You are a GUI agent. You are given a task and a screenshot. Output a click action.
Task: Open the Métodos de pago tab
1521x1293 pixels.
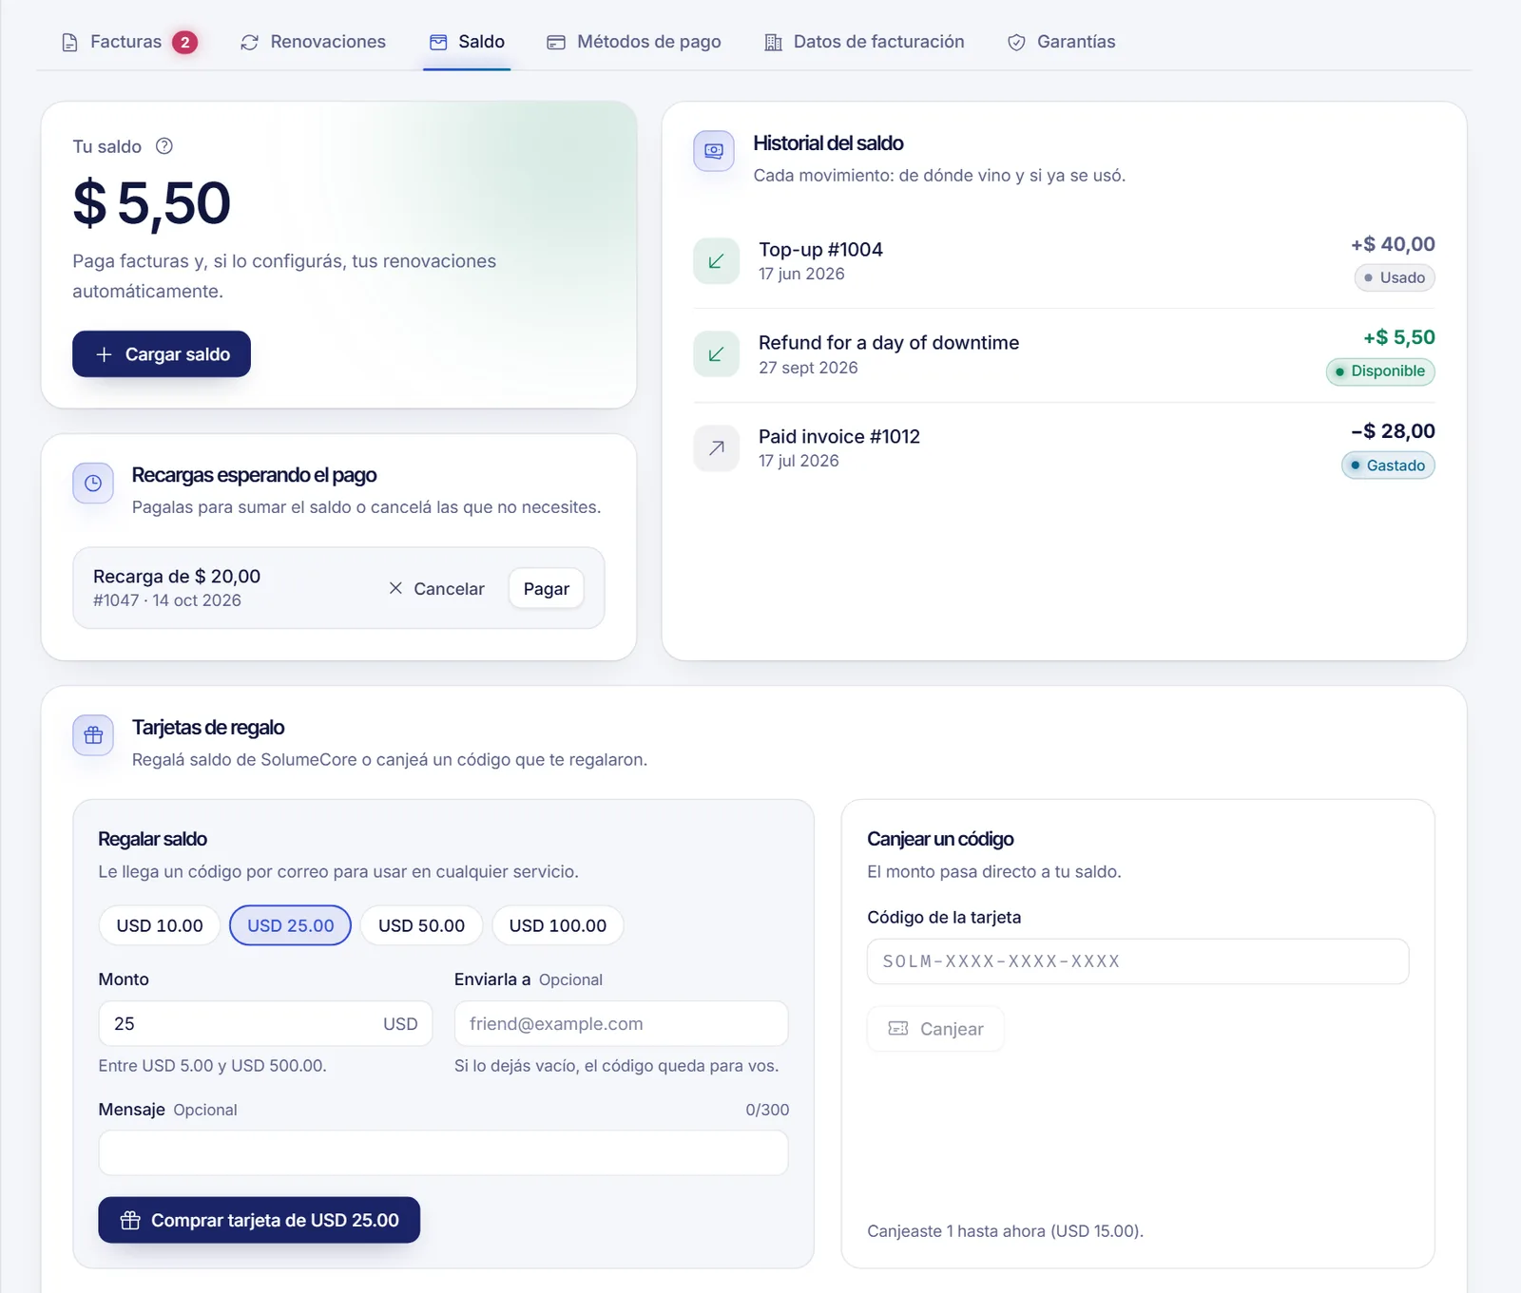(634, 43)
